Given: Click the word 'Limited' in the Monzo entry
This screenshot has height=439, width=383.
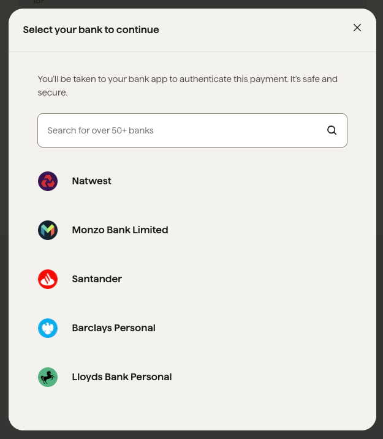Looking at the screenshot, I should click(150, 230).
